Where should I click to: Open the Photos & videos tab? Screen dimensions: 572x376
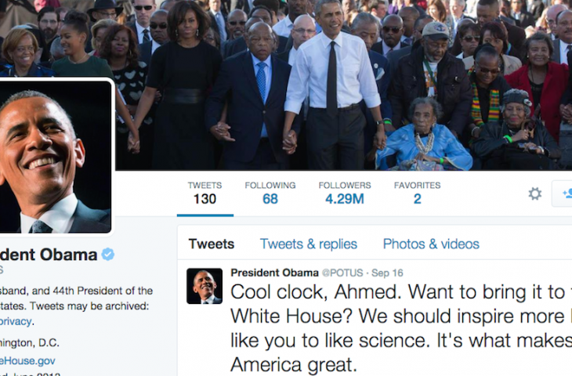431,244
